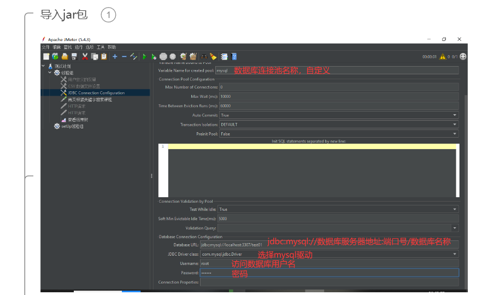Select JDBC Connection Configuration in tree
This screenshot has height=295, width=488.
[x=96, y=93]
